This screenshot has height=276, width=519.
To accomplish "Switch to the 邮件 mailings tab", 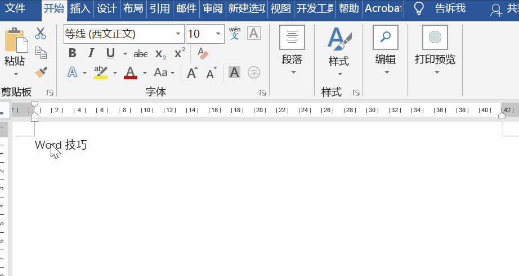I will pos(186,8).
